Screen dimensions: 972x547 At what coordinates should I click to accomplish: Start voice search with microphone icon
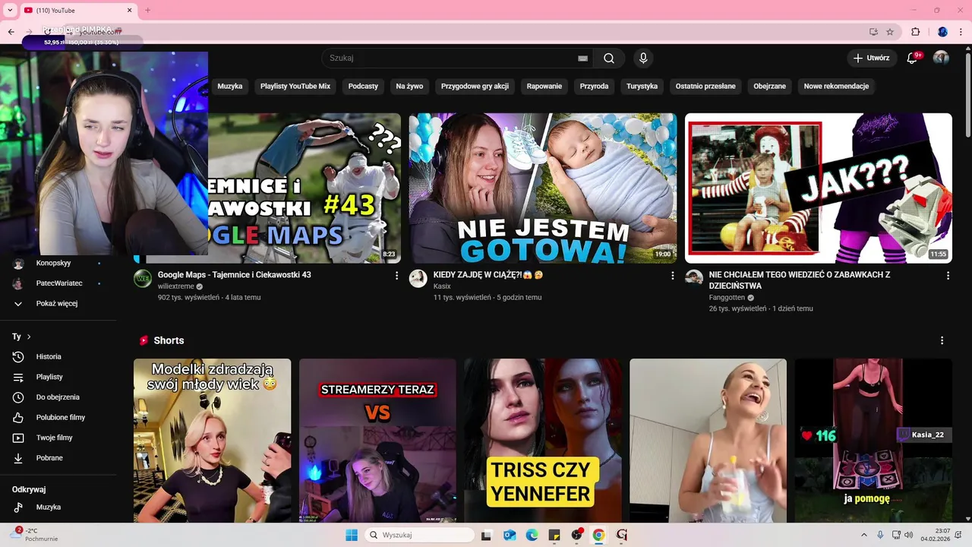[643, 58]
